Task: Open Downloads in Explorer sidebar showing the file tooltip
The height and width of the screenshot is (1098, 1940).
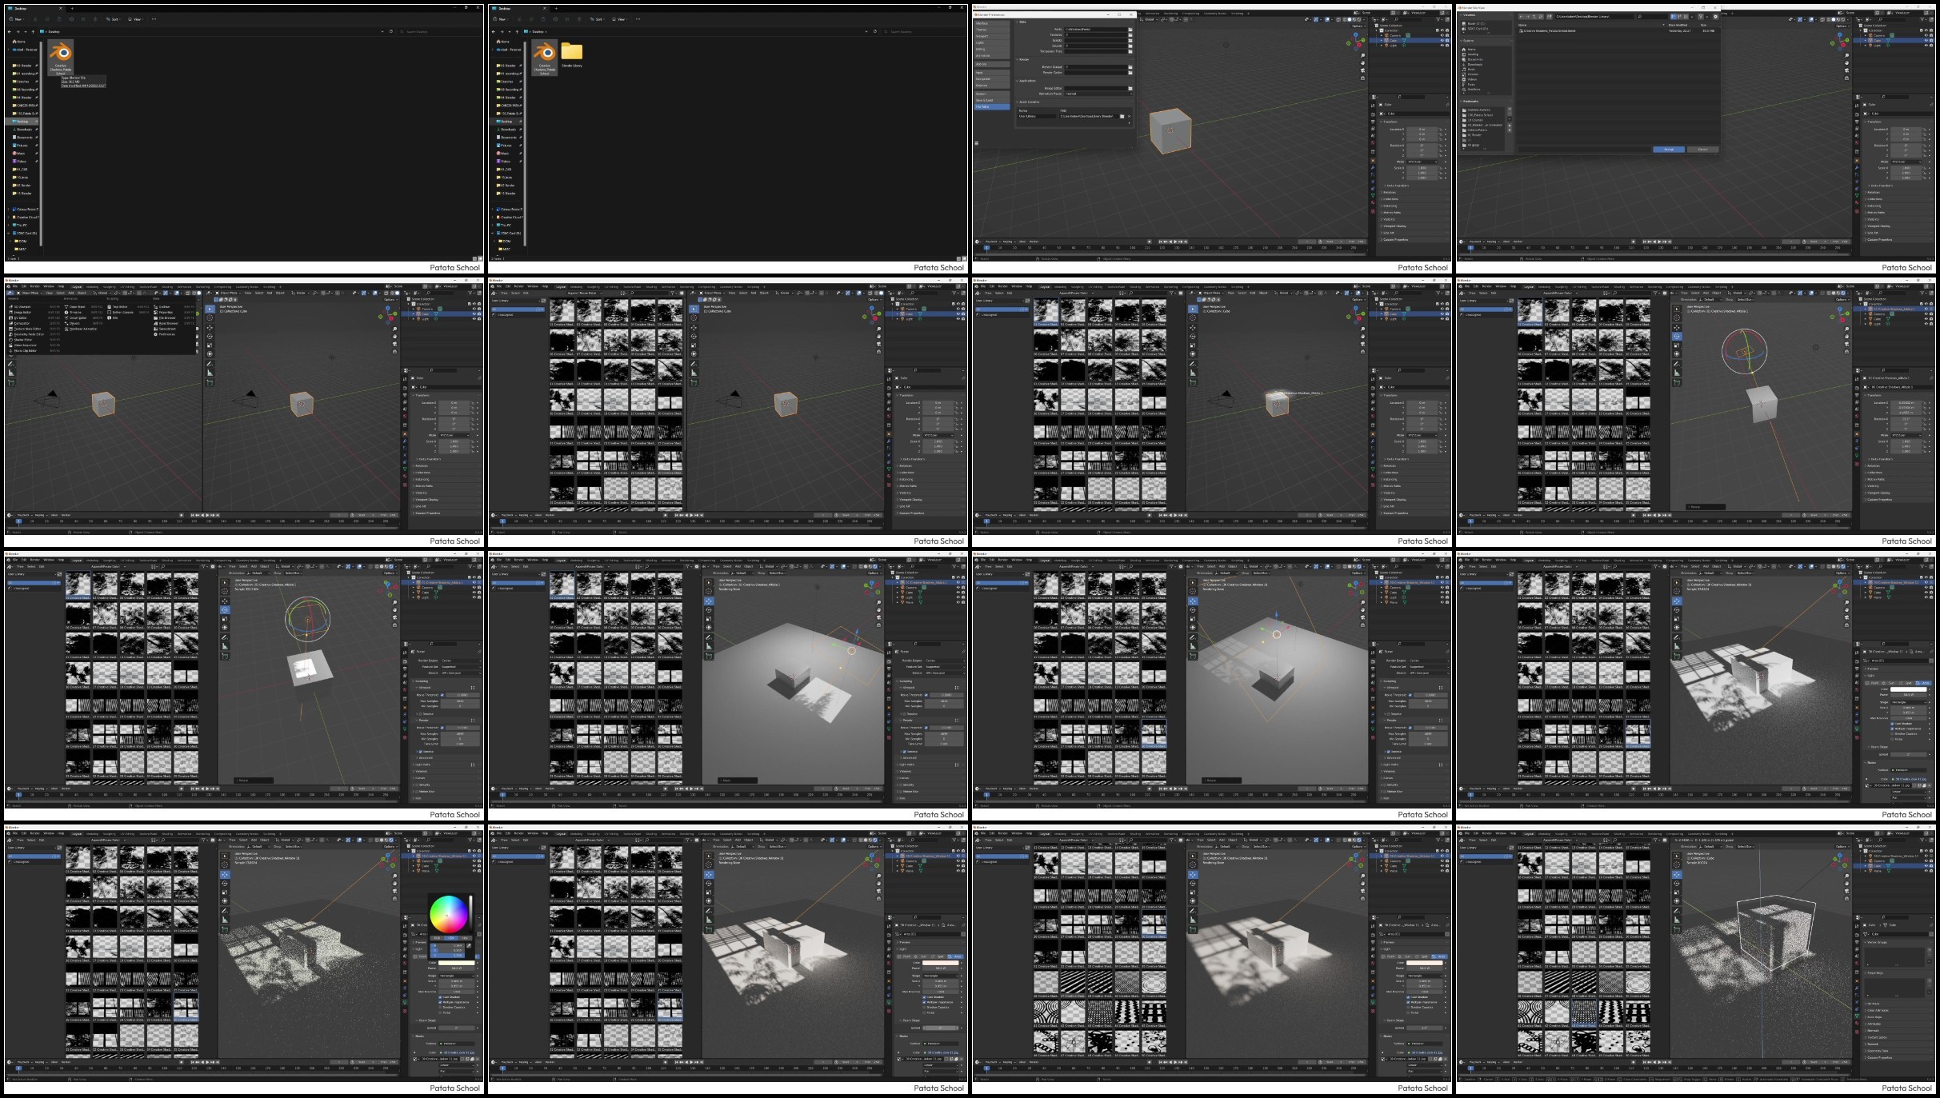Action: [x=24, y=130]
